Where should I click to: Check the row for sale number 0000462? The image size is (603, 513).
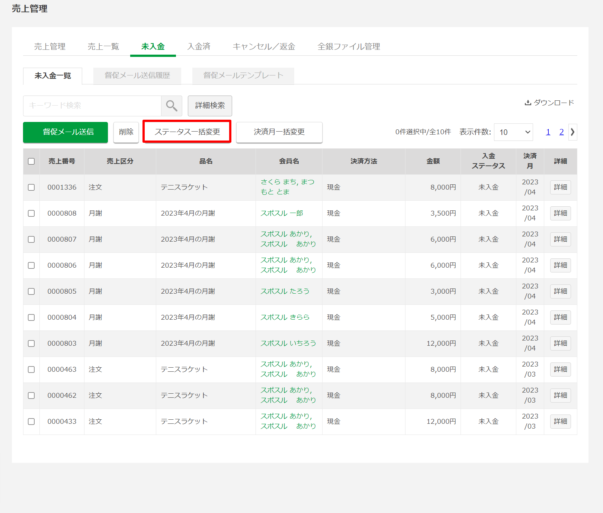coord(31,396)
